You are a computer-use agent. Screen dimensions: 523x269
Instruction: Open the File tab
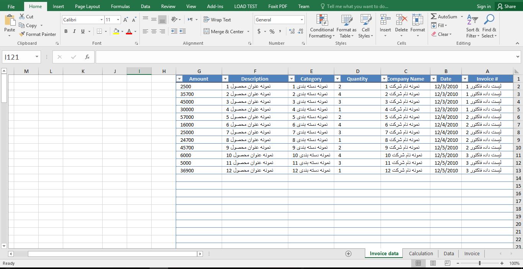click(x=11, y=6)
